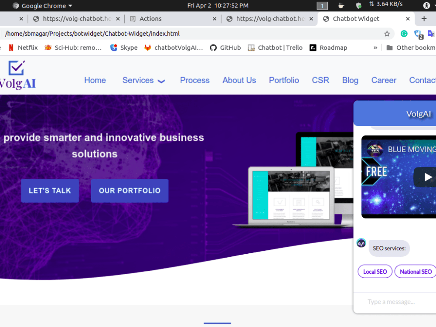This screenshot has height=327, width=436.
Task: Select Blog in the site navigation menu
Action: (350, 80)
